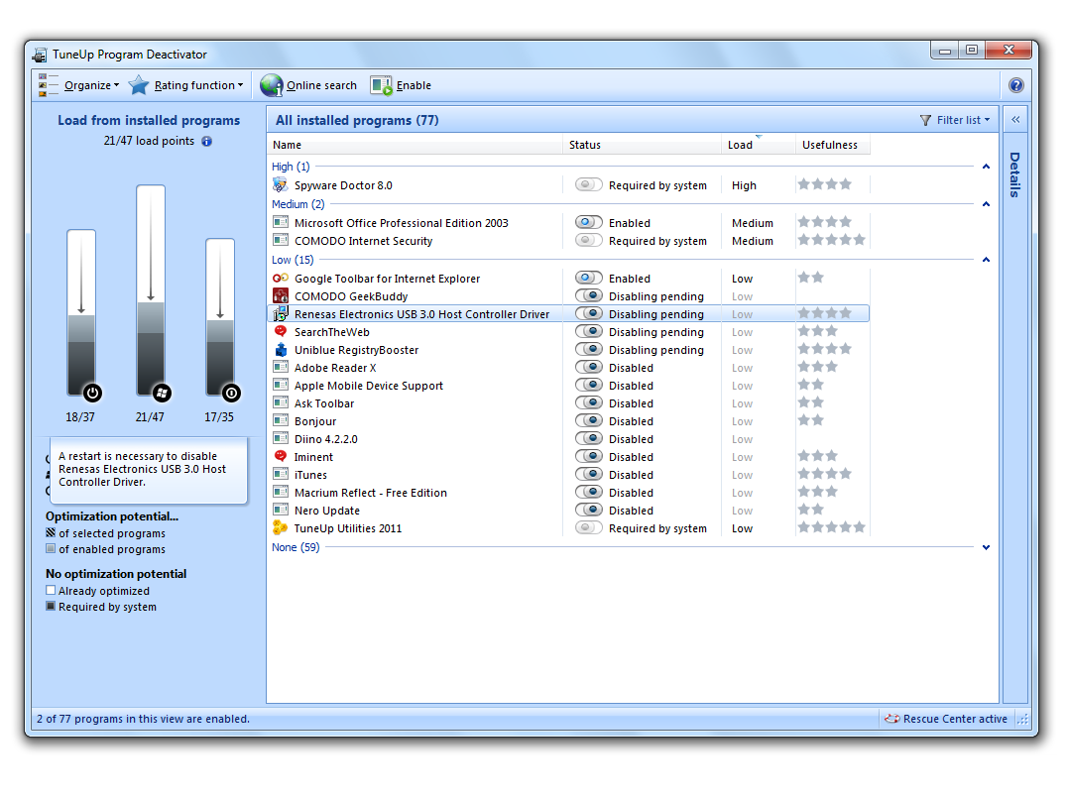Click the power icon under the 18/37 load bar
This screenshot has width=1067, height=800.
[x=92, y=393]
